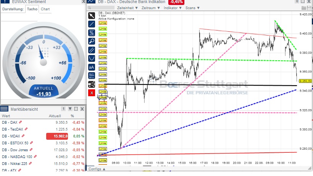Viewport: 313px width, 176px height.
Task: Click the edit pencil next to DB - ESTOXX 50
Action: pos(31,143)
